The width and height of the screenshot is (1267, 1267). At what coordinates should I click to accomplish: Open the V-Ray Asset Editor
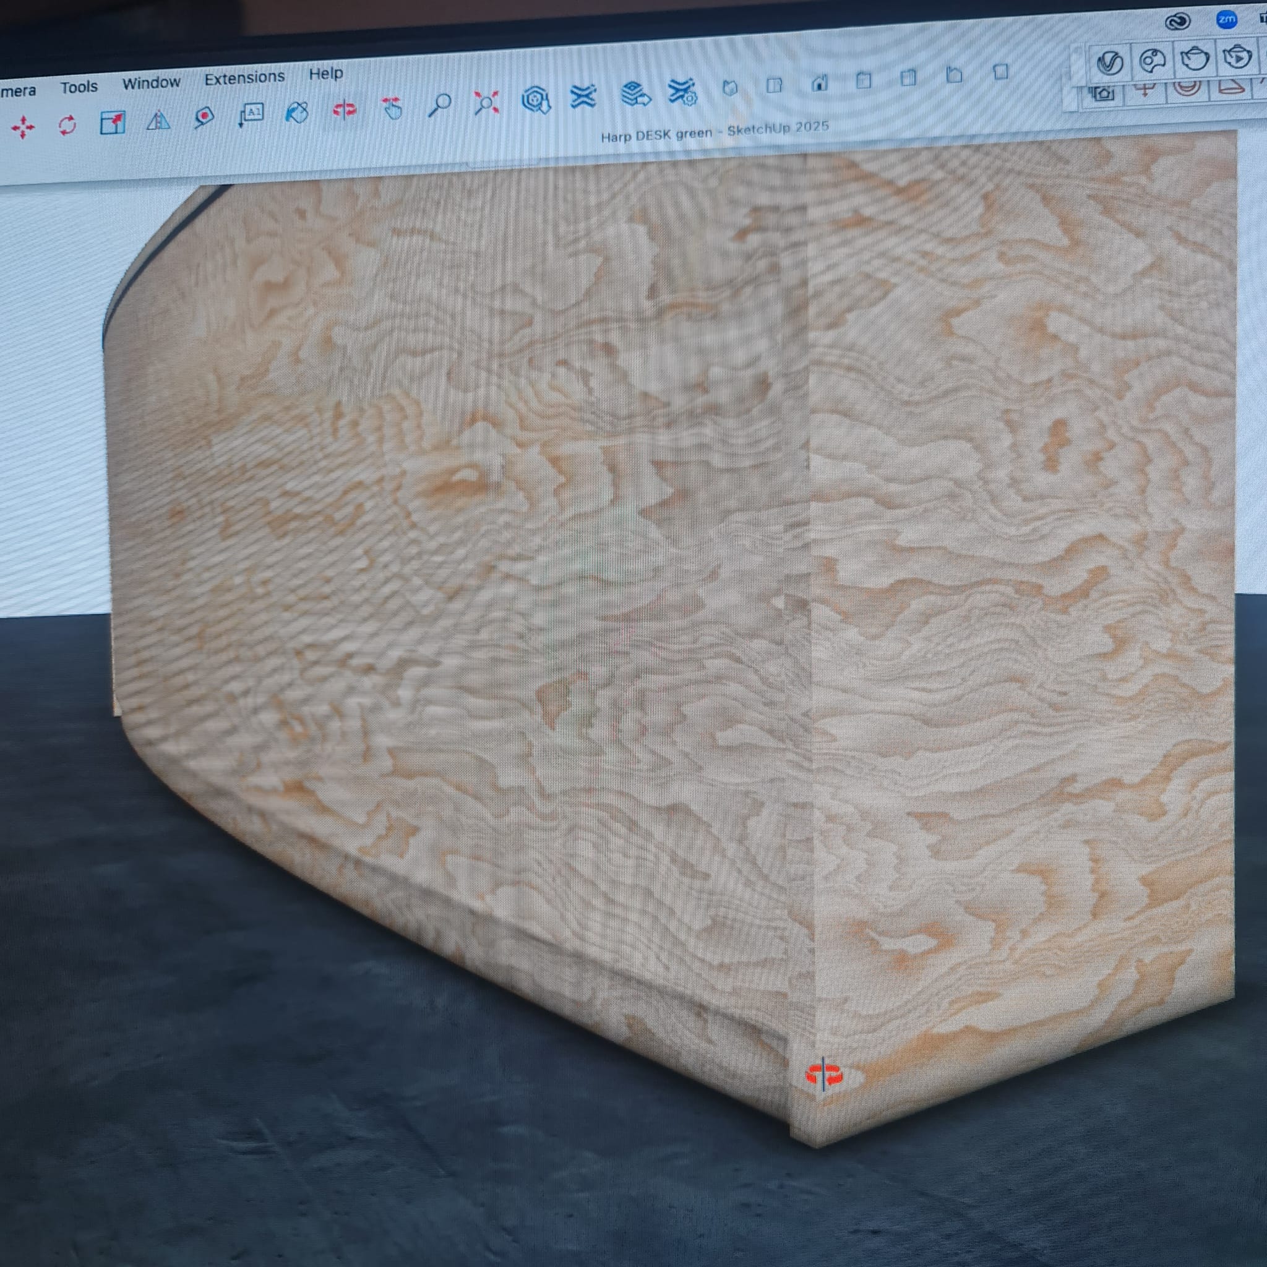pyautogui.click(x=1110, y=63)
